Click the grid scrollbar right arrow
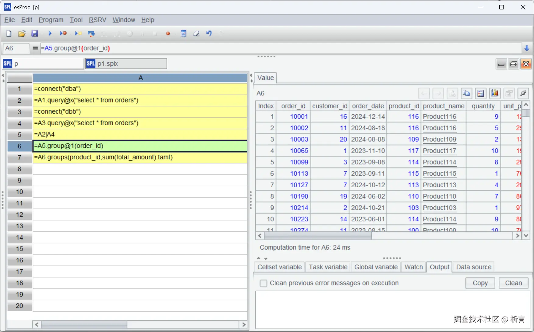Screen dimensions: 534x332 (x=244, y=324)
